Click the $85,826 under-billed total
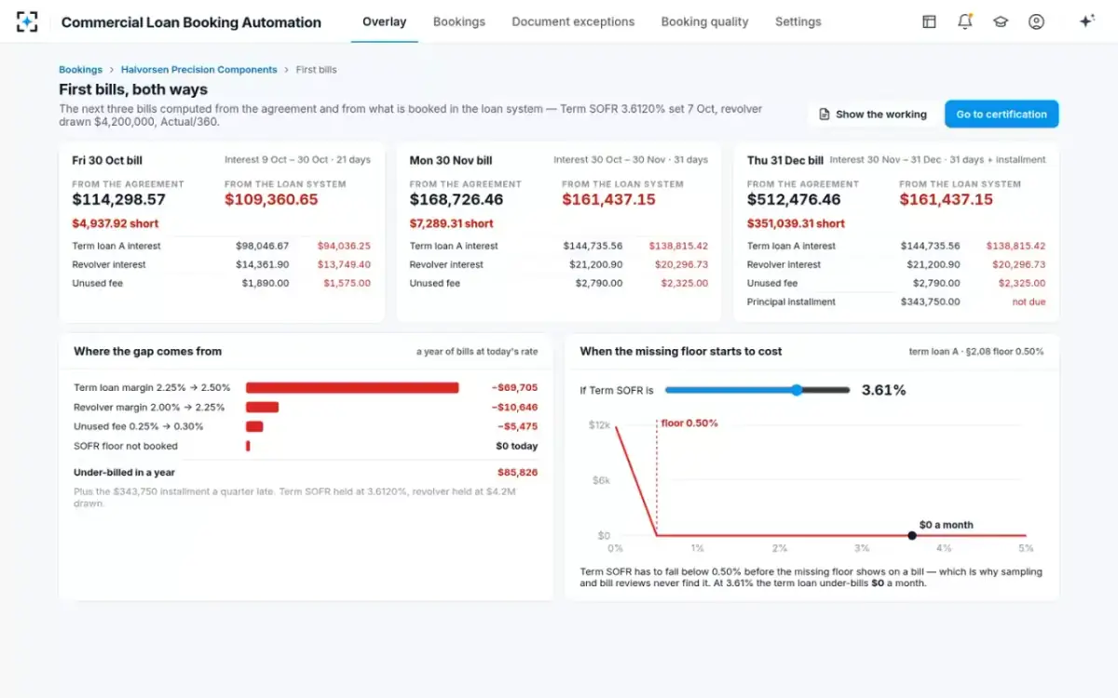Screen dimensions: 1118x698 (517, 472)
